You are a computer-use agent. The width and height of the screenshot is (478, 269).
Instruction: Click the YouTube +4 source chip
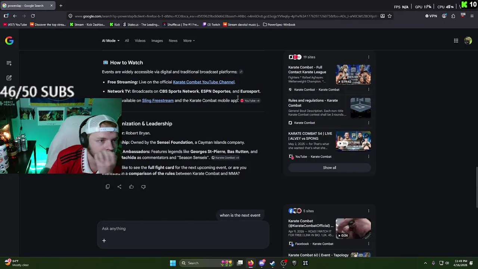click(x=250, y=101)
